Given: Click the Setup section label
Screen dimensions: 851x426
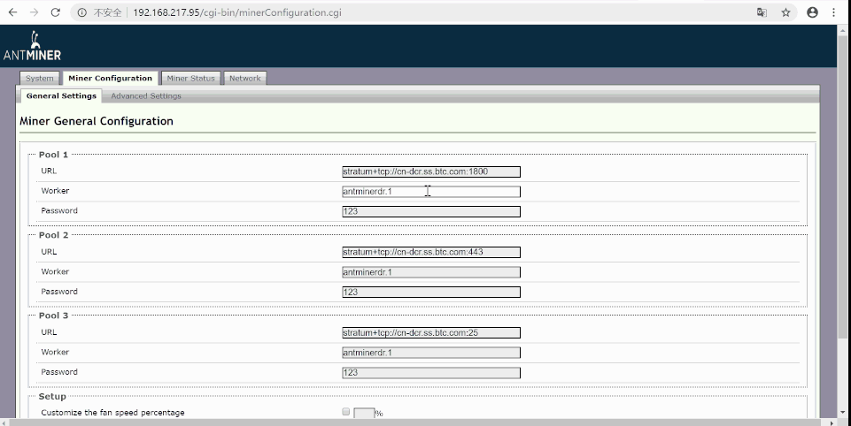Looking at the screenshot, I should click(x=52, y=396).
